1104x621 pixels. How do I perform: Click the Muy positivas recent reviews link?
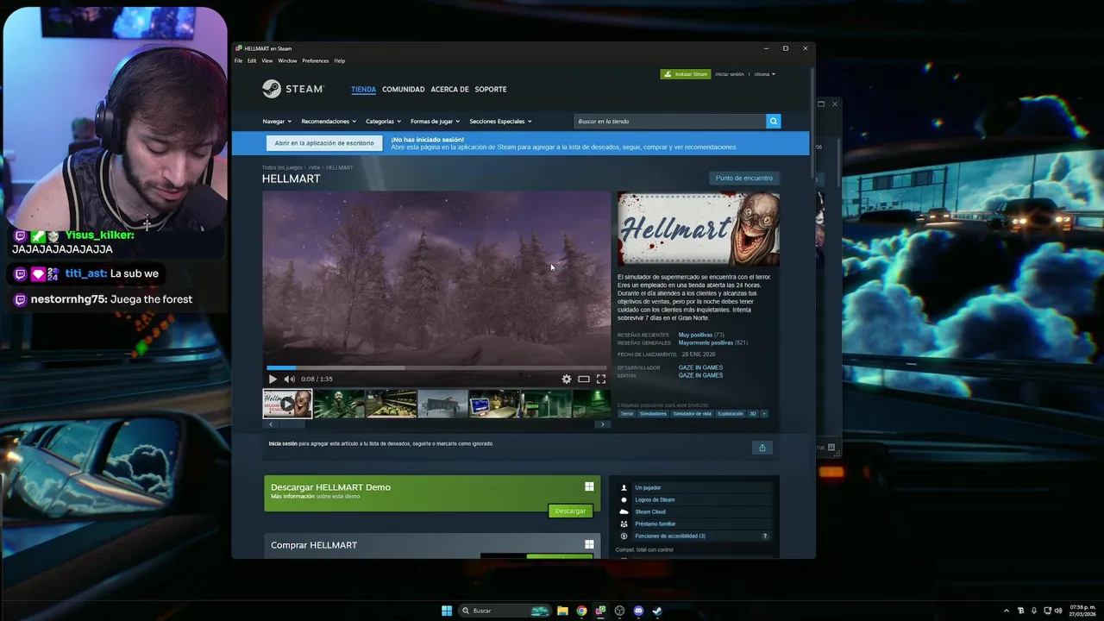(695, 335)
